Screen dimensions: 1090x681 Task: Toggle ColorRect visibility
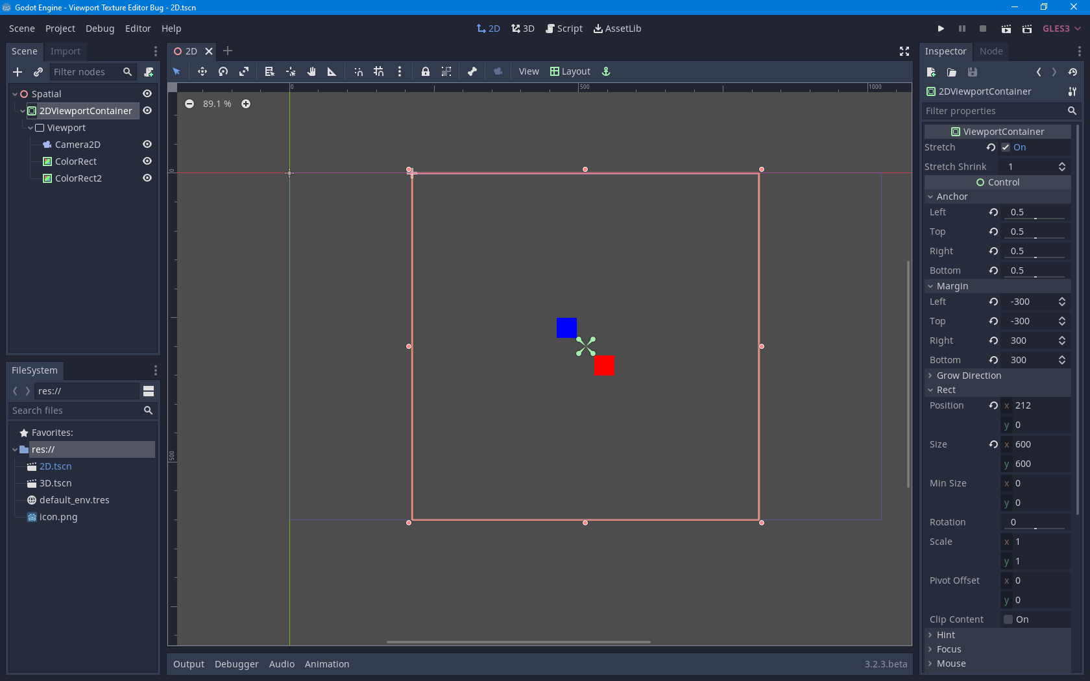147,161
